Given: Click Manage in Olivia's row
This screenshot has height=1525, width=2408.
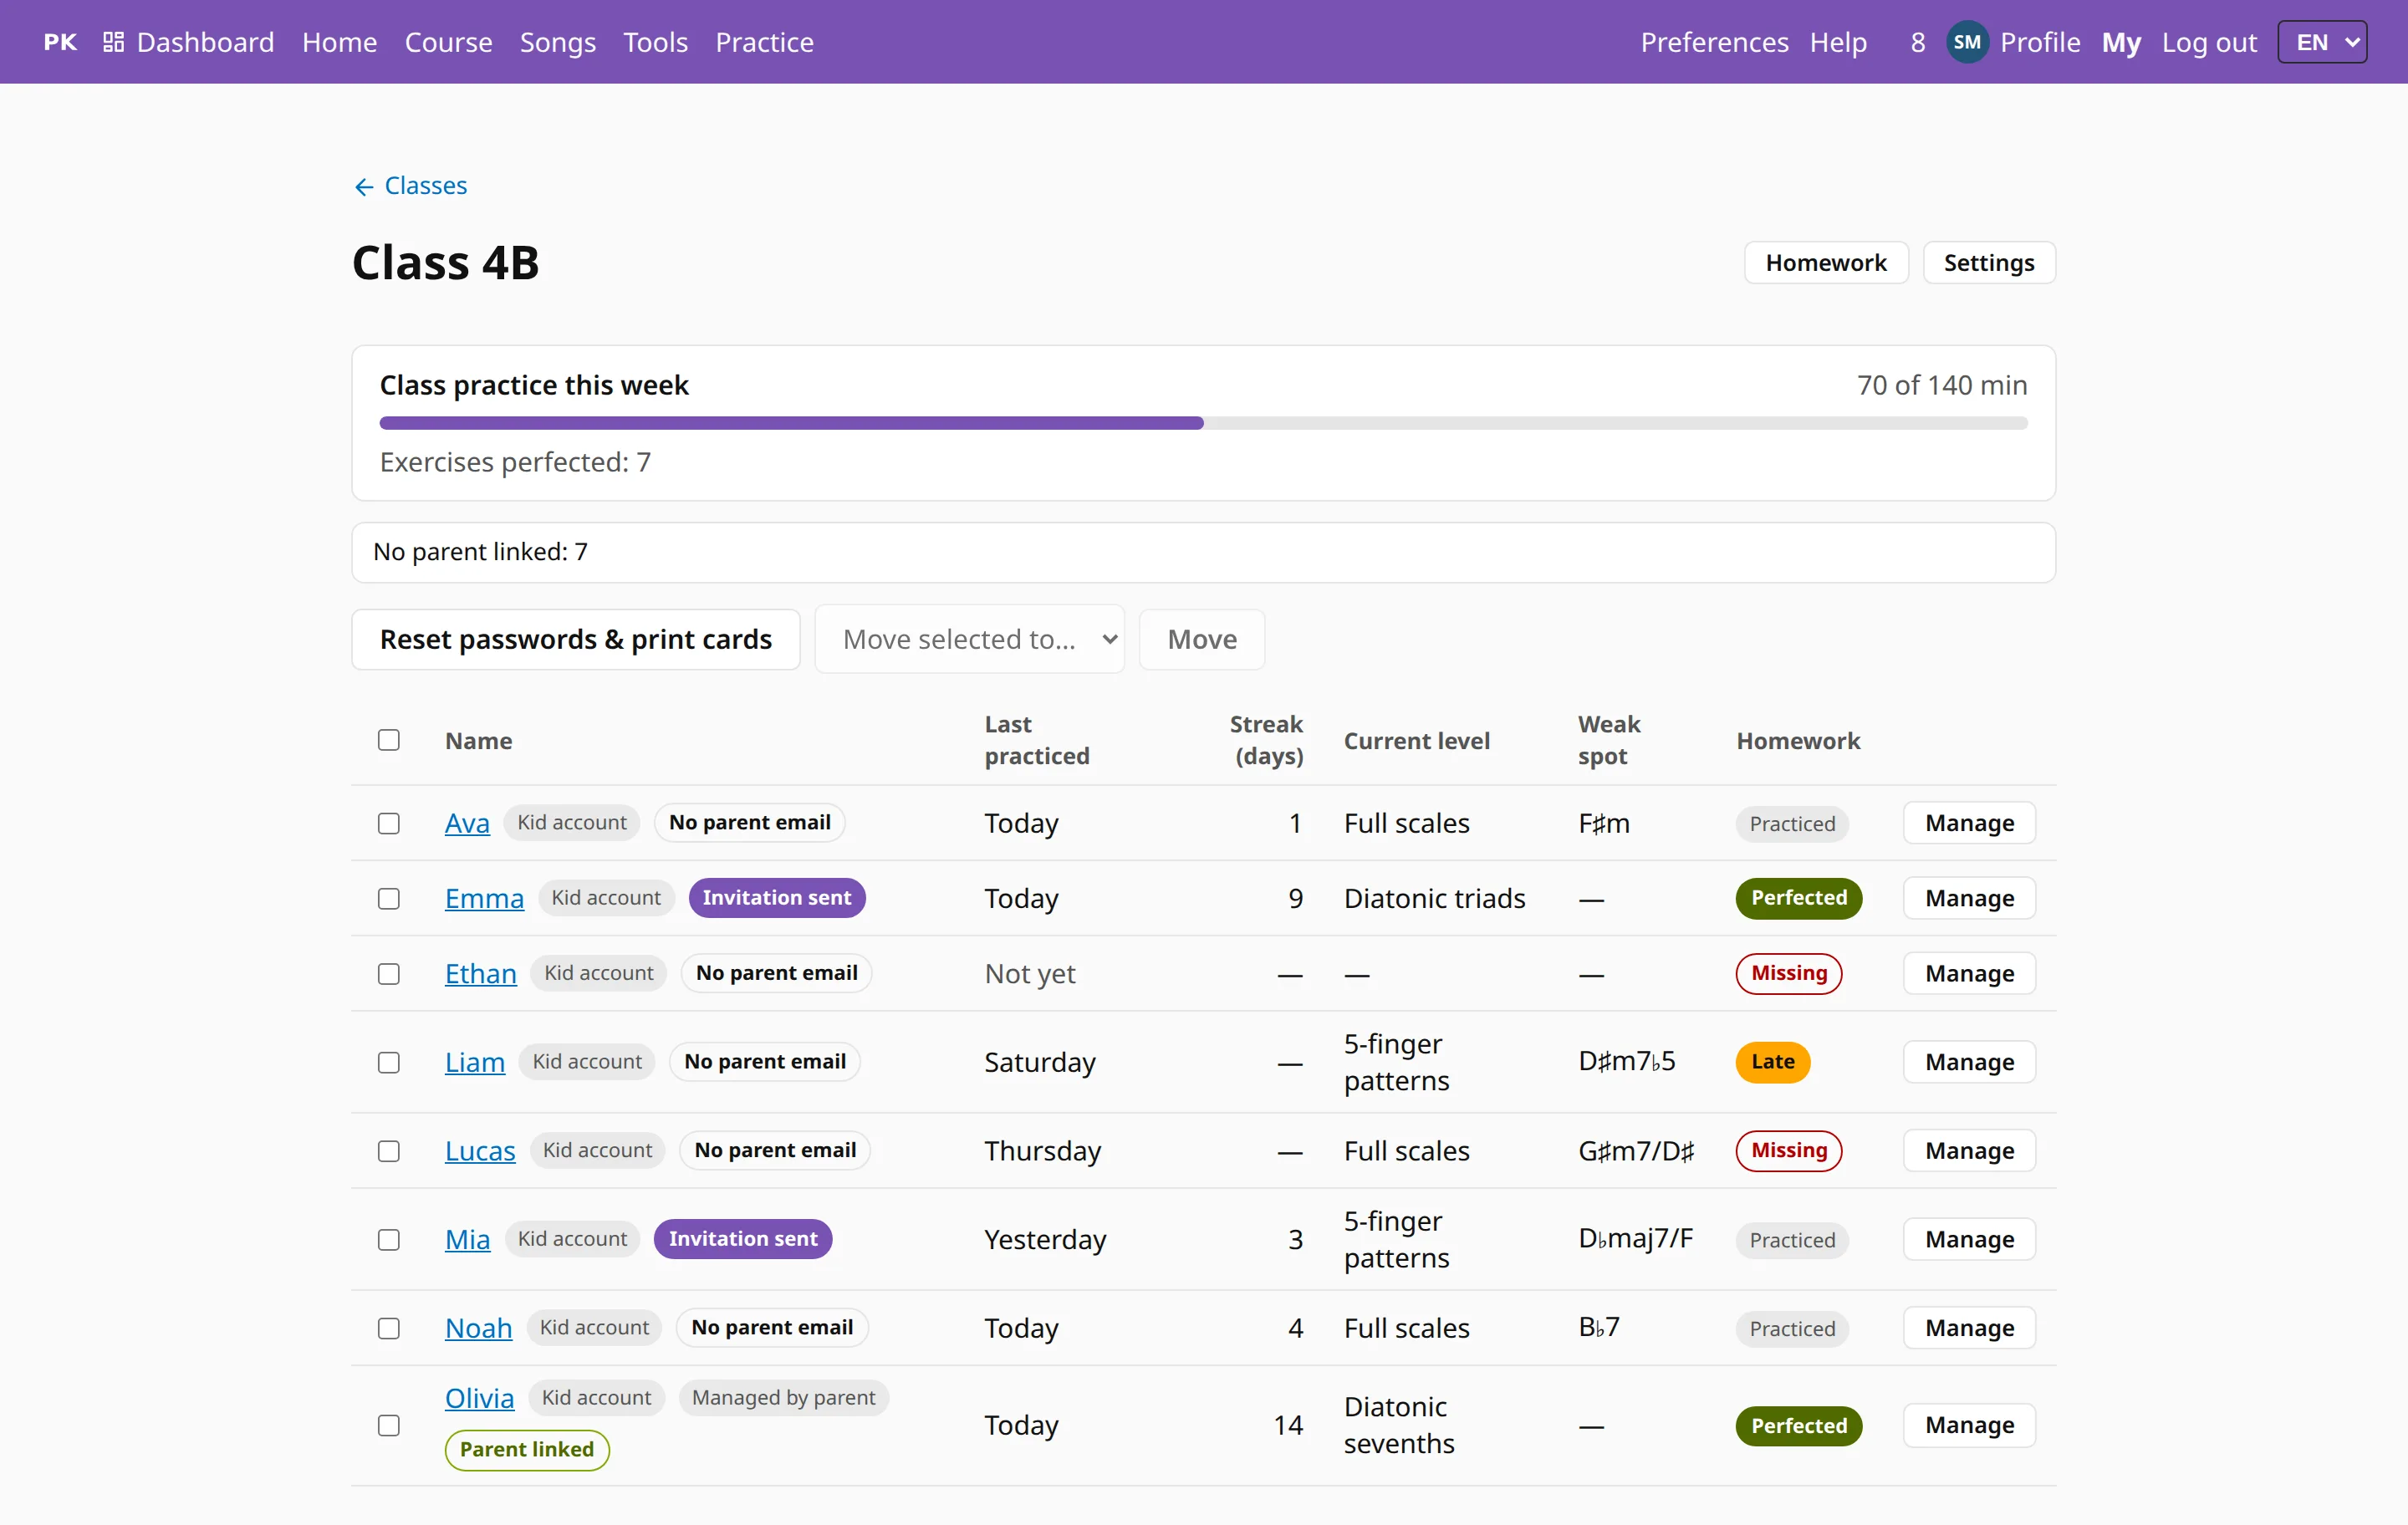Looking at the screenshot, I should pyautogui.click(x=1969, y=1425).
